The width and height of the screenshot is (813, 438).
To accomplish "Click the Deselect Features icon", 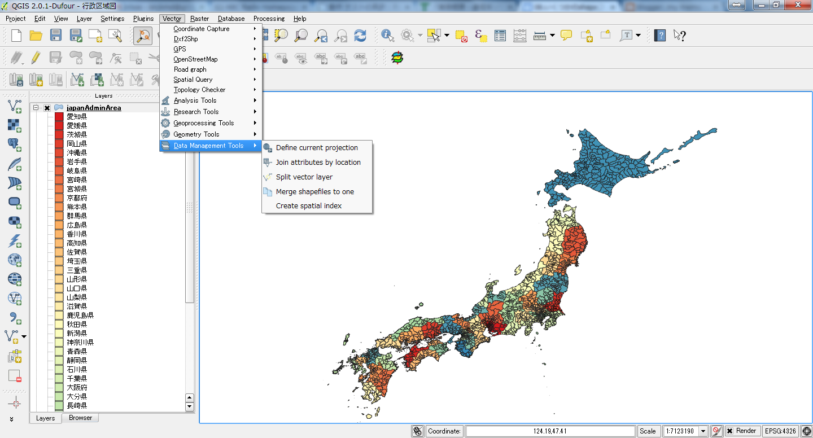I will tap(462, 36).
